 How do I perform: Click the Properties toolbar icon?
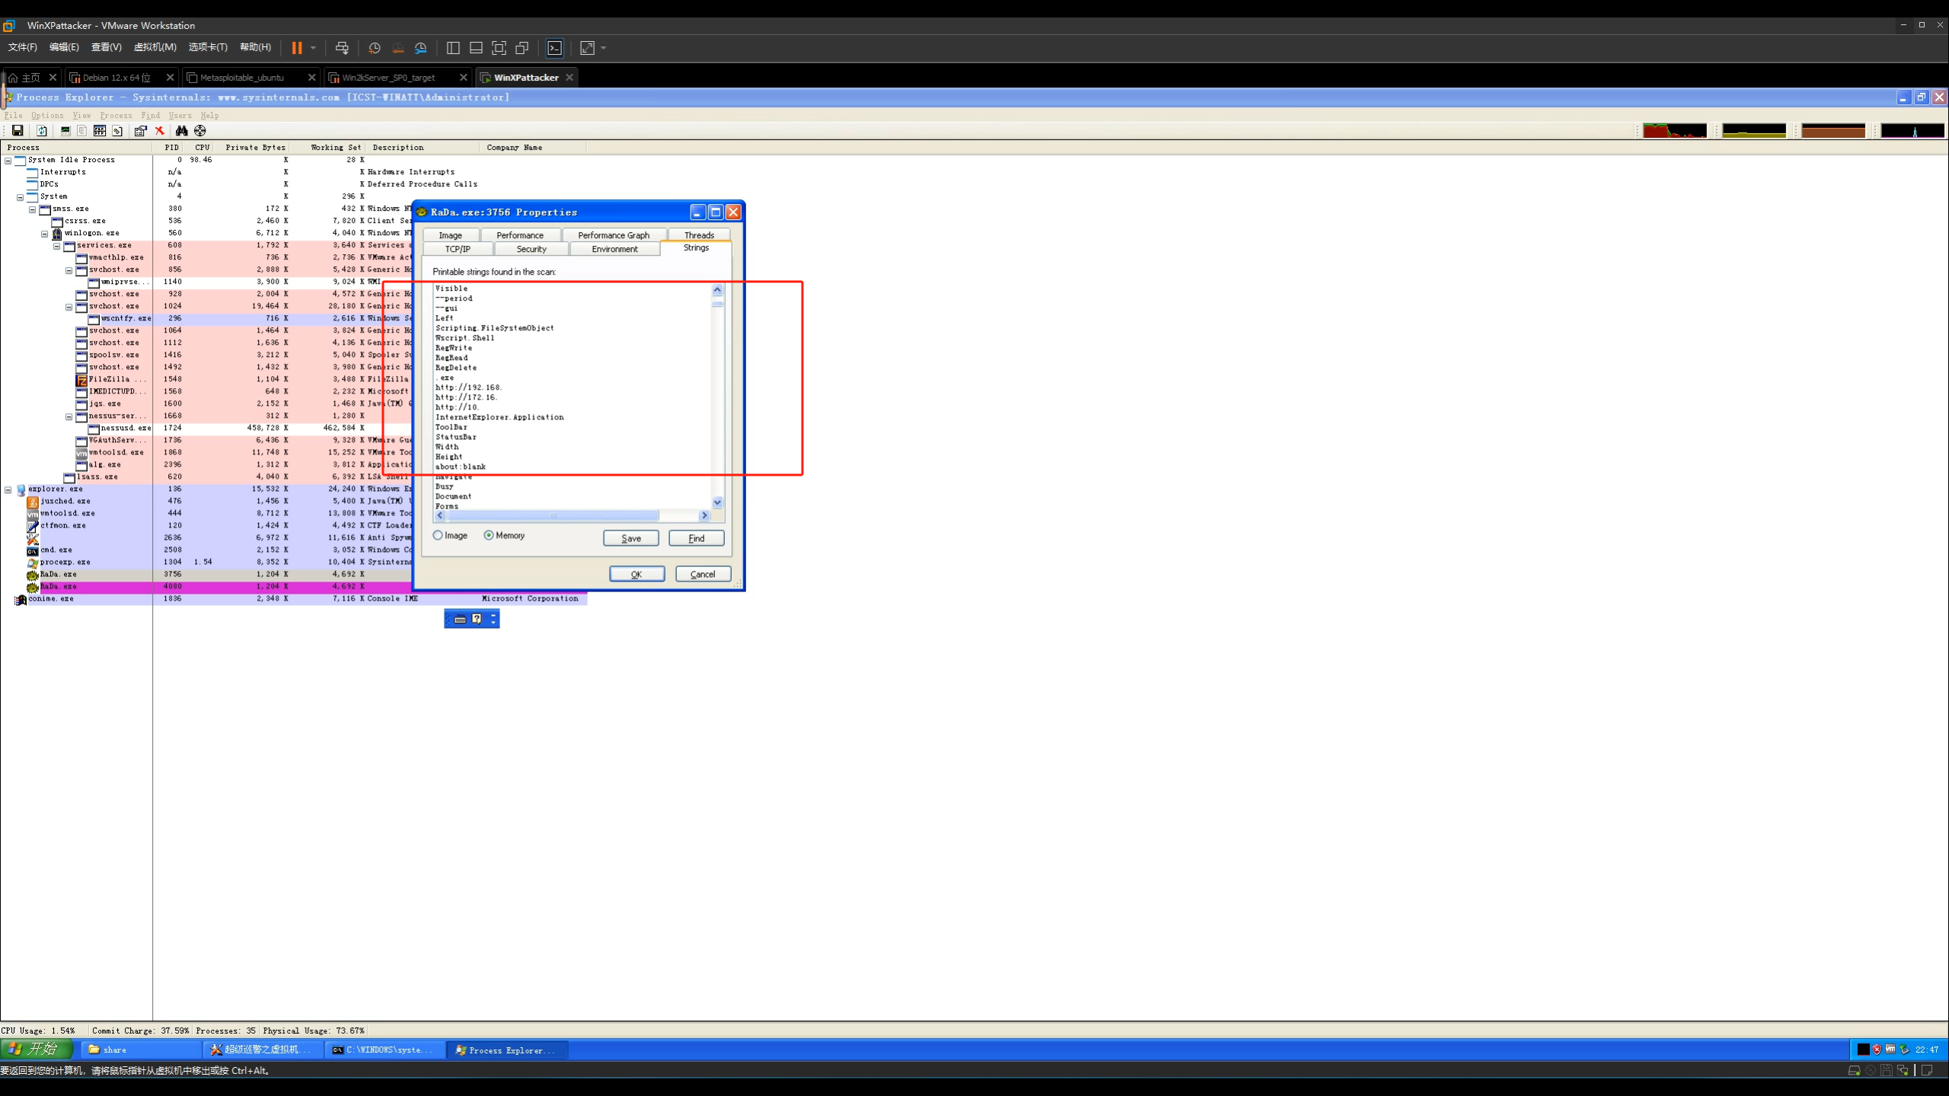tap(140, 131)
